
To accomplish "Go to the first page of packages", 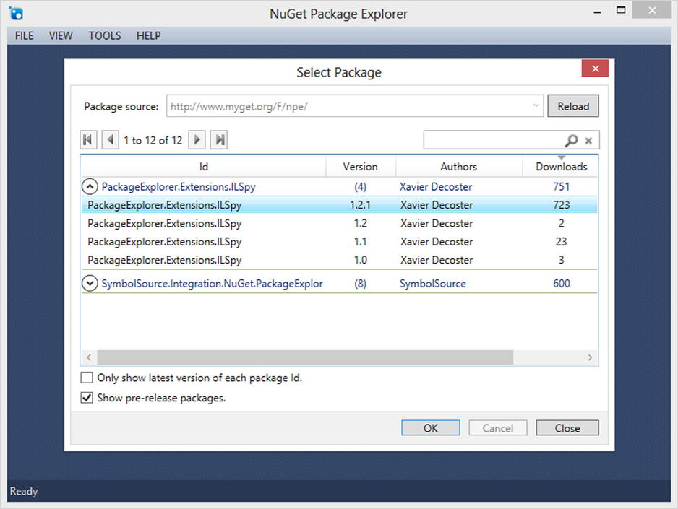I will pos(88,140).
